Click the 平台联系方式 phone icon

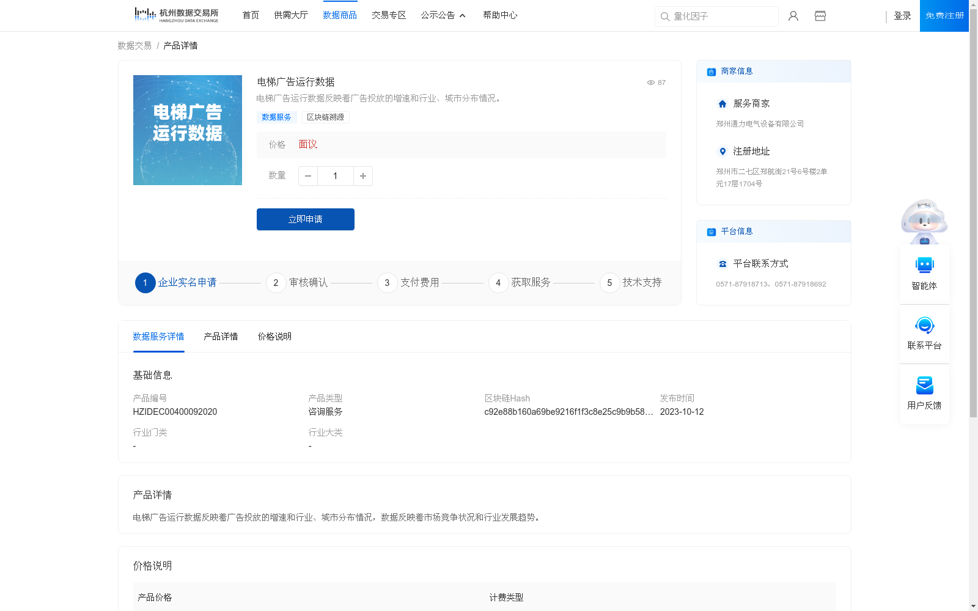point(722,264)
